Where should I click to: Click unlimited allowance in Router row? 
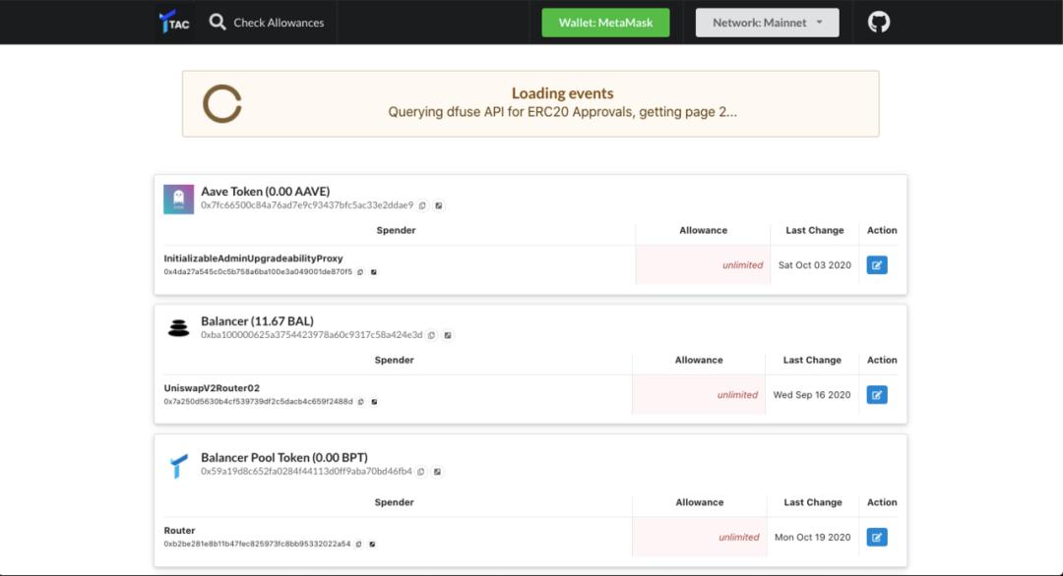click(x=739, y=538)
